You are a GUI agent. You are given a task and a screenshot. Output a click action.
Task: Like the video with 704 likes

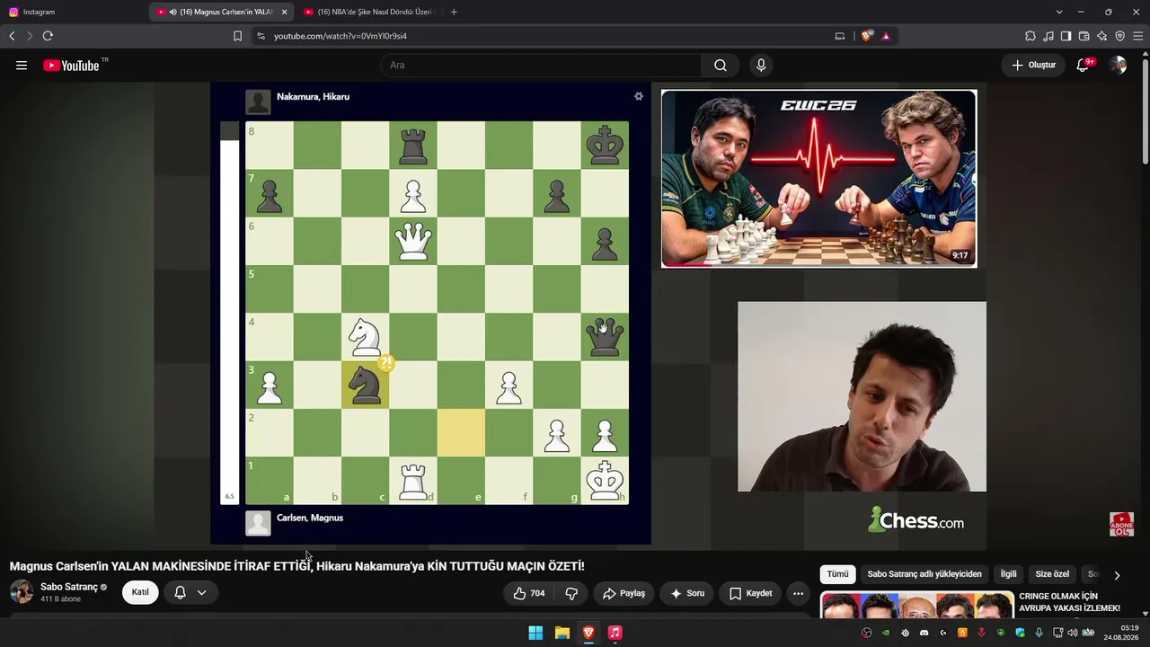tap(528, 593)
